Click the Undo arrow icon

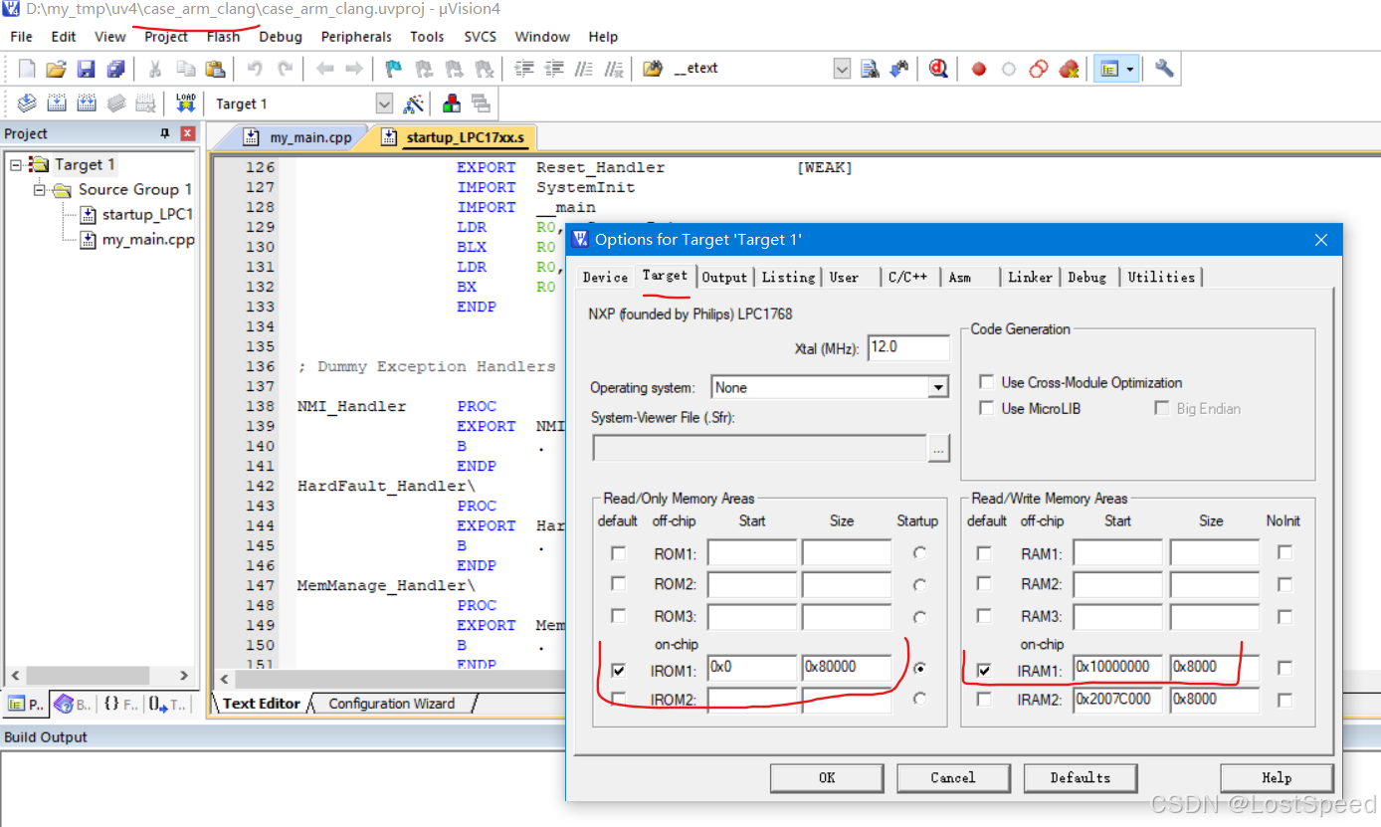click(x=255, y=69)
